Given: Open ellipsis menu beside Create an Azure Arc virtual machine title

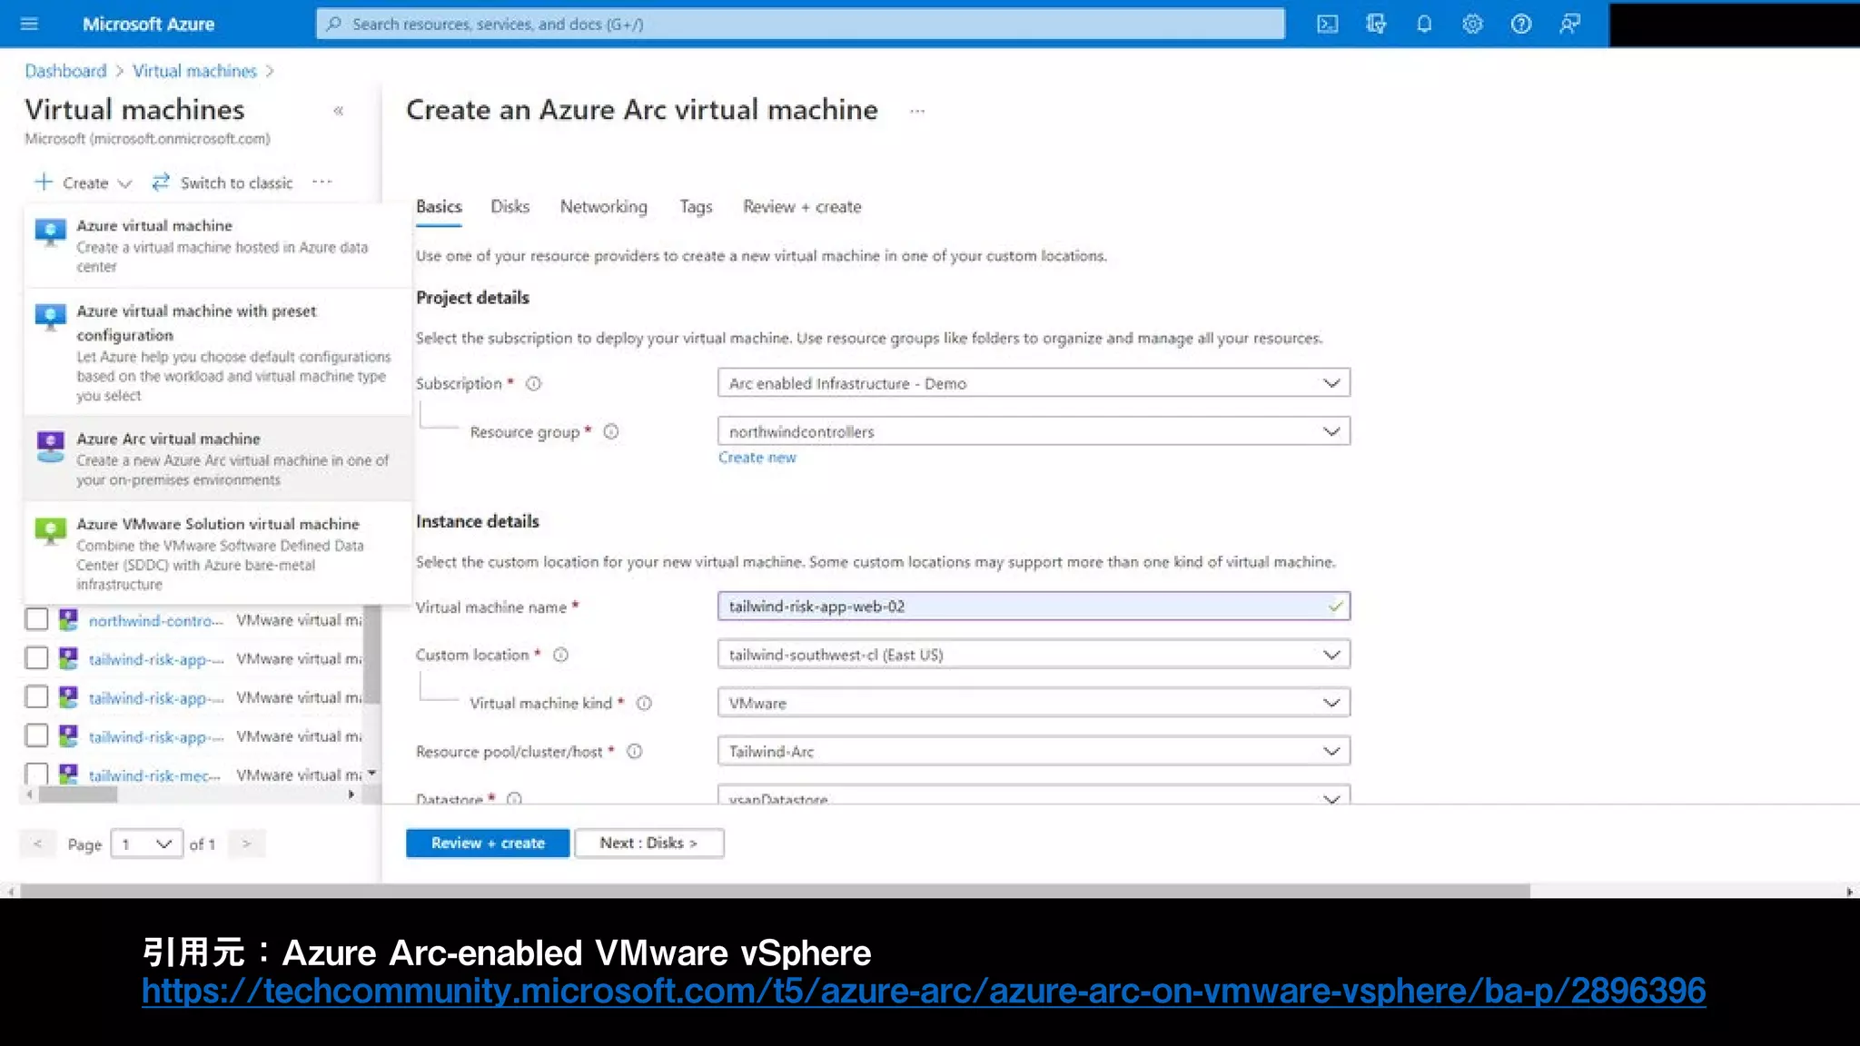Looking at the screenshot, I should [x=917, y=111].
